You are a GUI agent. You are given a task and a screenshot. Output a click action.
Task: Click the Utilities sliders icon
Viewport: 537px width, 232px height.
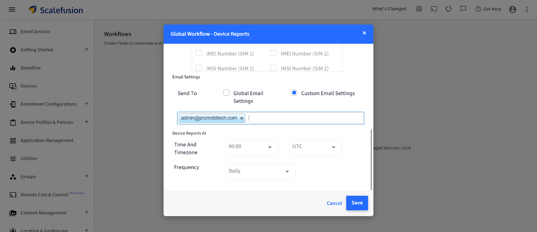click(x=13, y=159)
